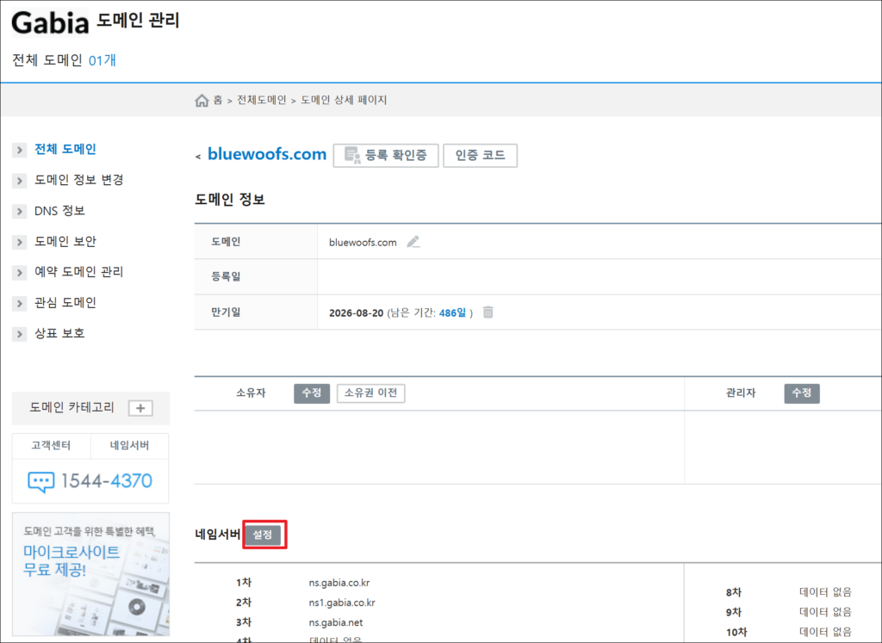Image resolution: width=882 pixels, height=643 pixels.
Task: Click the Gabia logo
Action: (x=49, y=23)
